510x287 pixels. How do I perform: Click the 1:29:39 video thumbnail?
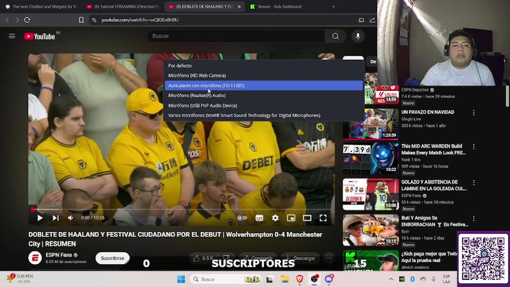coord(371,124)
